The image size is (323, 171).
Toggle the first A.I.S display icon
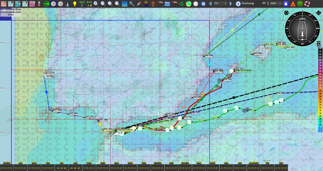[x=82, y=4]
